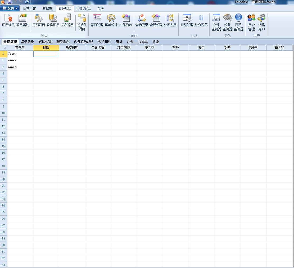This screenshot has height=268, width=294.
Task: Open 全局变量 global variables
Action: pyautogui.click(x=142, y=20)
